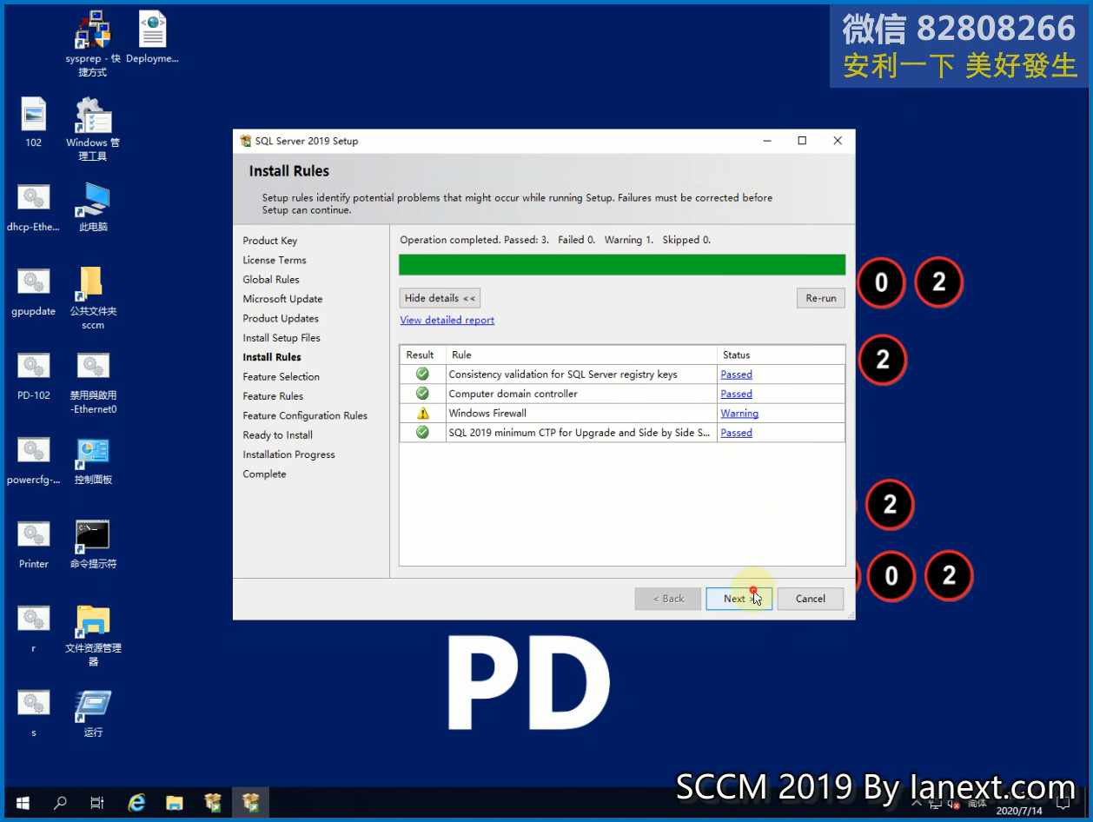This screenshot has height=822, width=1093.
Task: Select the SQL 2019 minimum CTP rule text
Action: click(579, 433)
